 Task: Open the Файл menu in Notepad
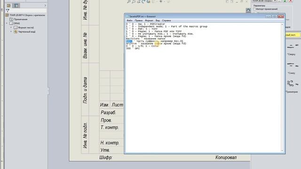[129, 21]
